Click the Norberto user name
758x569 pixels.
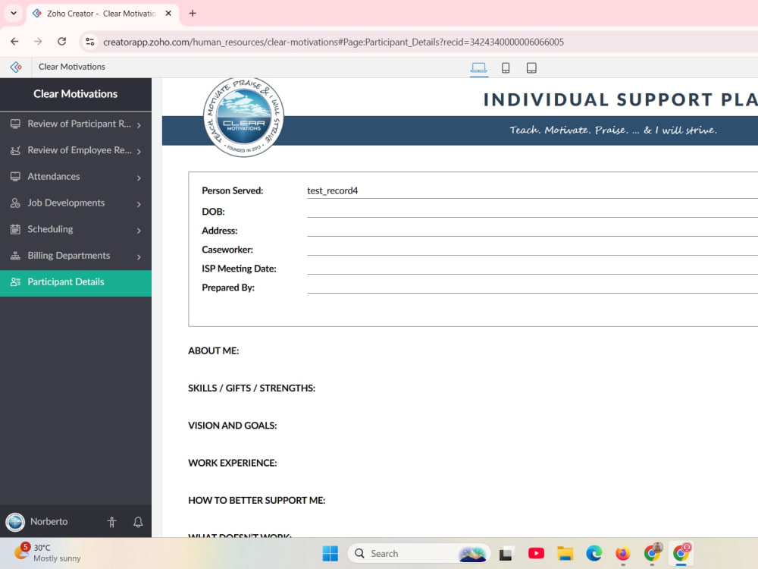tap(49, 522)
